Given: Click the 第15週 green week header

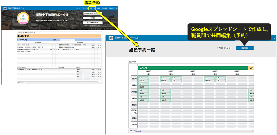Looking at the screenshot, I should 193,68.
